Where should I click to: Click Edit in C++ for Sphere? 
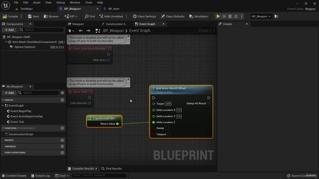pos(57,47)
